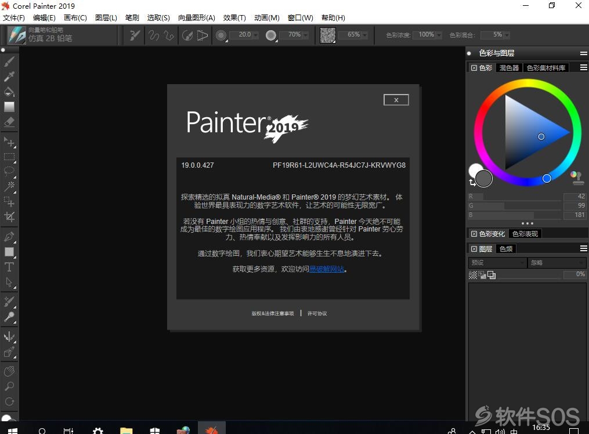The width and height of the screenshot is (589, 434).
Task: Switch to the 色彩集材料库 tab
Action: 546,67
